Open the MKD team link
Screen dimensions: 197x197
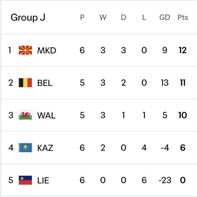pos(46,51)
